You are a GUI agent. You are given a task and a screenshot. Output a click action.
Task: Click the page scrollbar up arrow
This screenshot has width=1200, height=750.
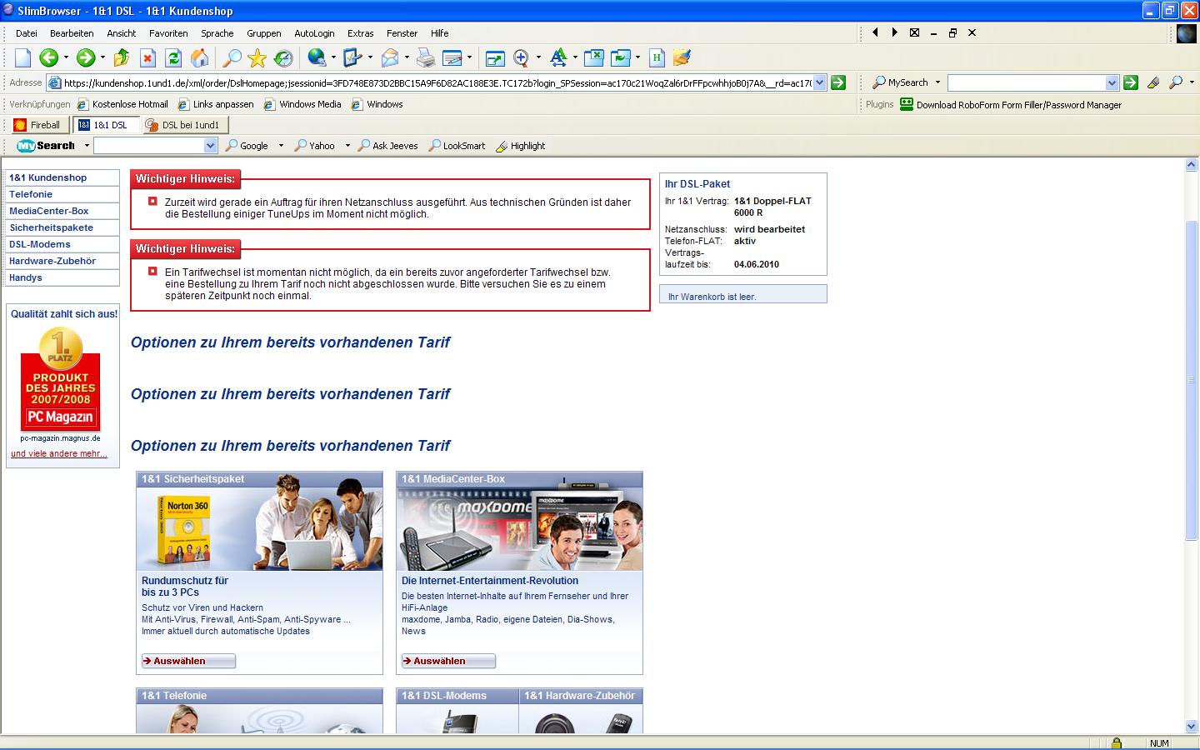click(x=1191, y=165)
